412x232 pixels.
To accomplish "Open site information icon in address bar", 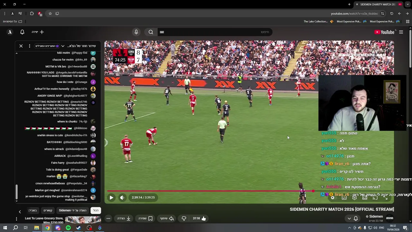I will (382, 14).
